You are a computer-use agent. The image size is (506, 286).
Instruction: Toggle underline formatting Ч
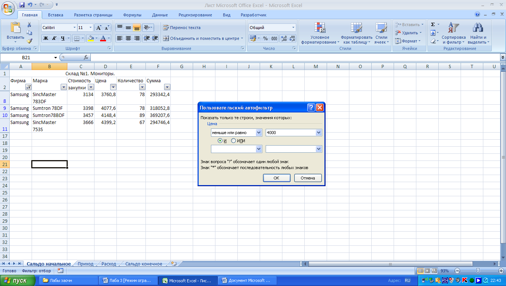[63, 38]
